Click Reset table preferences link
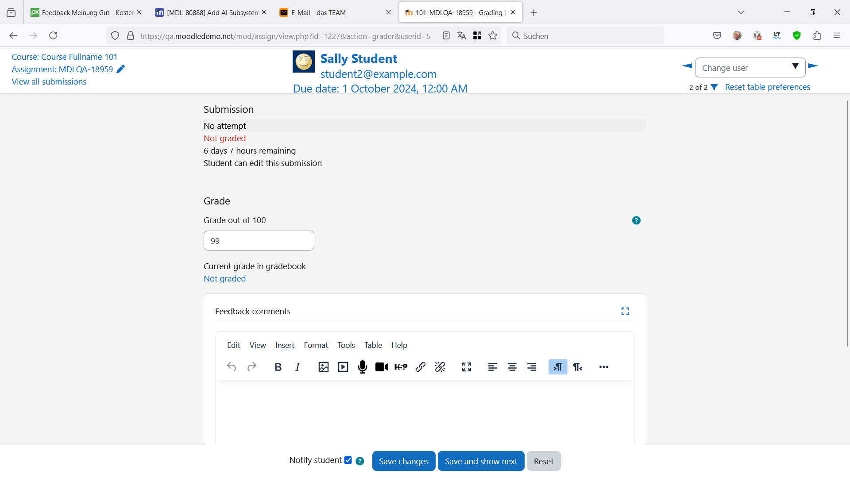The width and height of the screenshot is (850, 478). (x=768, y=87)
